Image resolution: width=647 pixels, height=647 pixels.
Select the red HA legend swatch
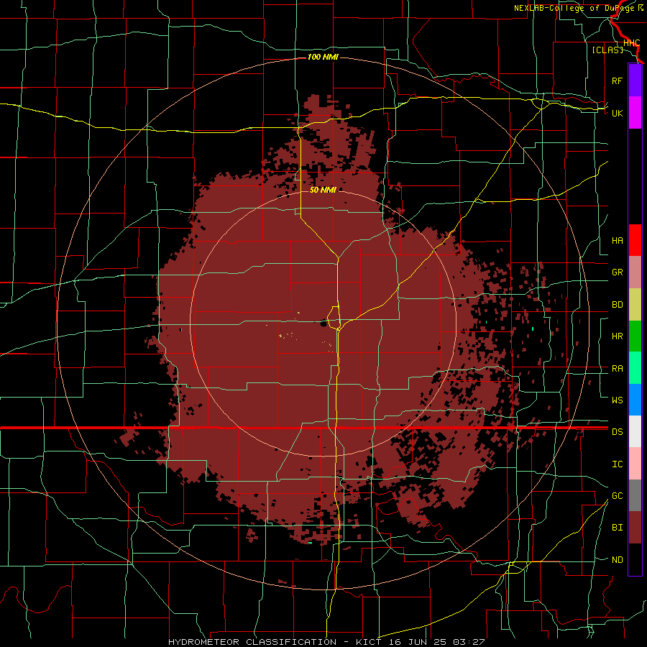pos(635,240)
